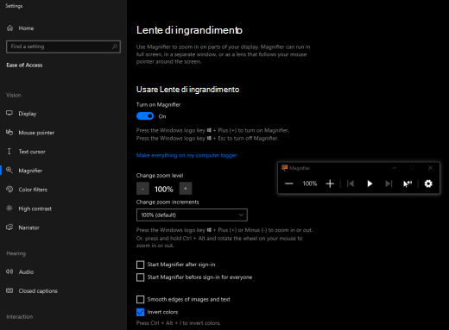The width and height of the screenshot is (449, 330).
Task: Click the Audio speaker icon
Action: coord(9,271)
